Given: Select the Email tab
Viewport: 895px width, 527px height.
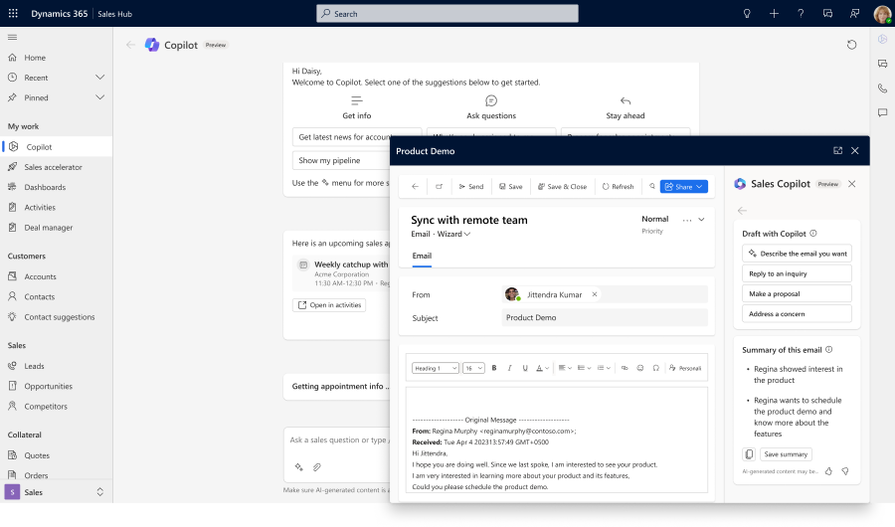Looking at the screenshot, I should point(422,256).
